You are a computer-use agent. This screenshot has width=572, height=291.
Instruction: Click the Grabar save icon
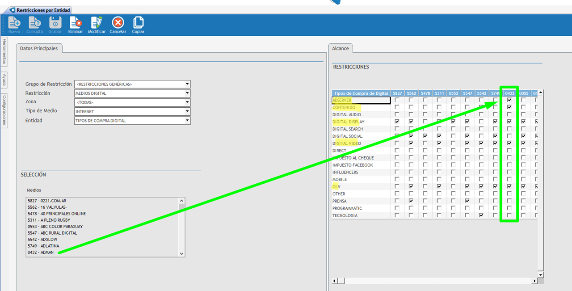[x=55, y=22]
